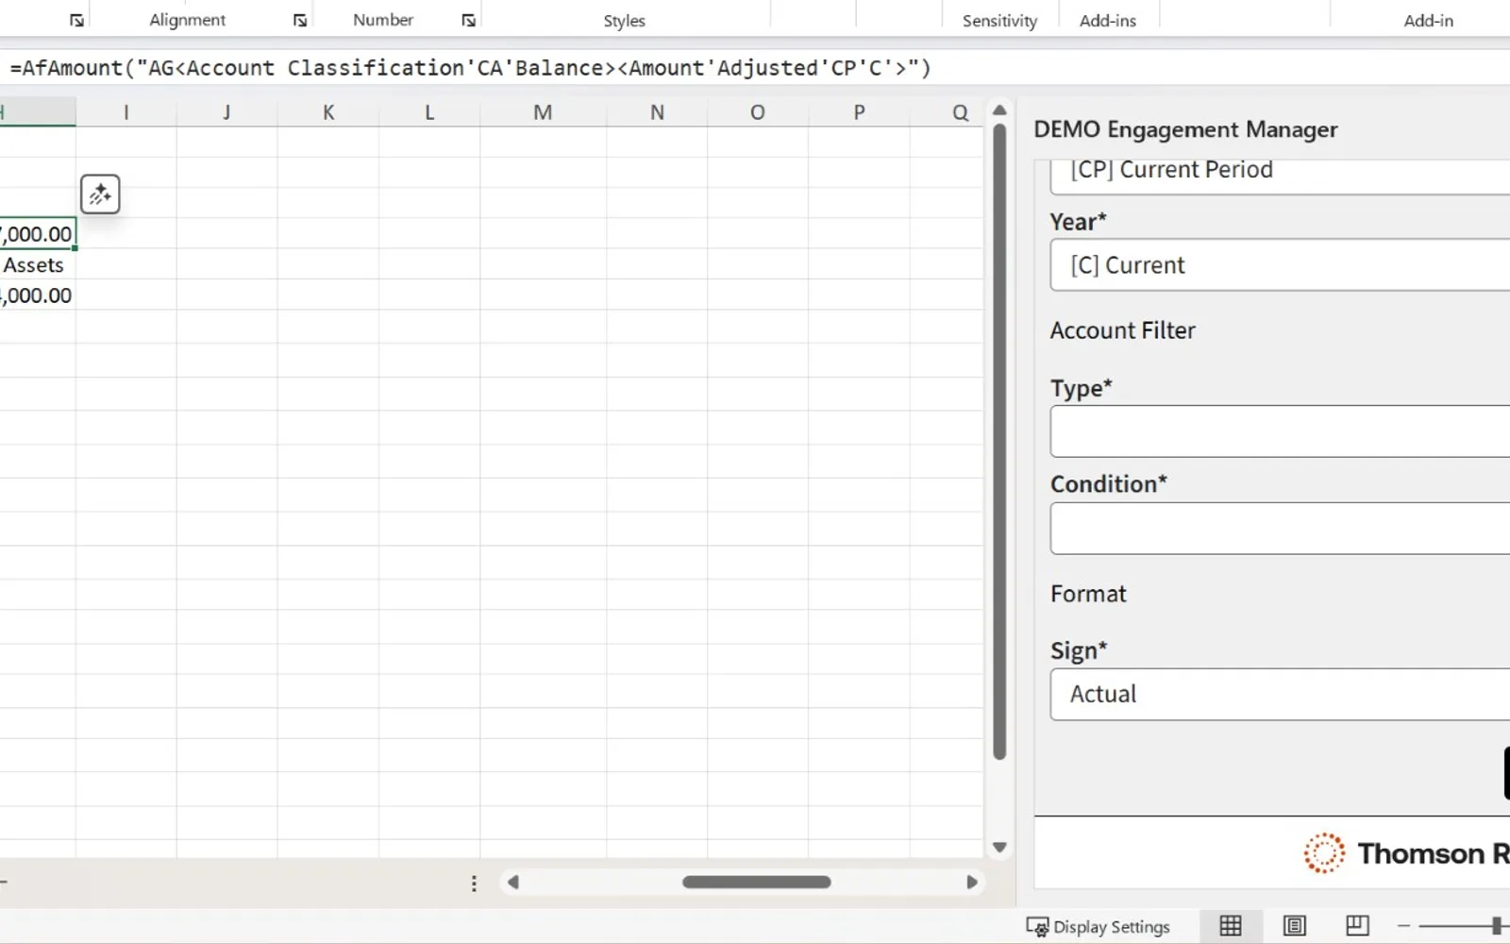
Task: Select column M header
Action: pos(543,112)
